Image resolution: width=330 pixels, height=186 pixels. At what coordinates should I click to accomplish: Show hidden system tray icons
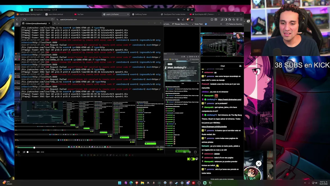coord(305,183)
